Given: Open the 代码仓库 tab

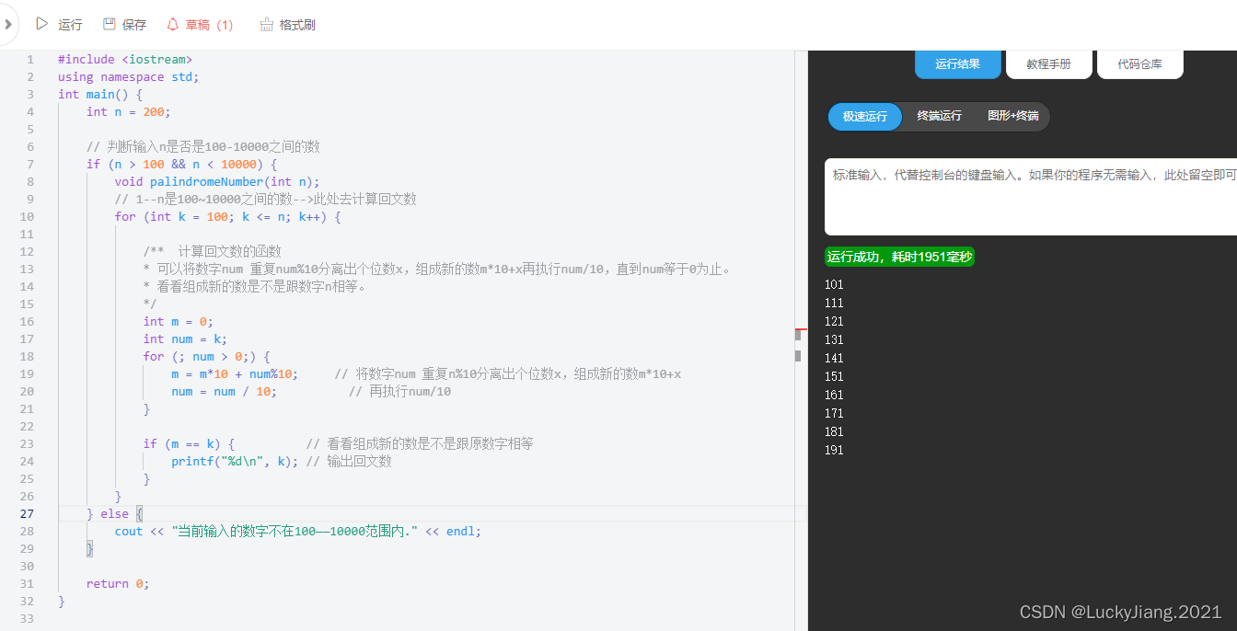Looking at the screenshot, I should (1139, 64).
